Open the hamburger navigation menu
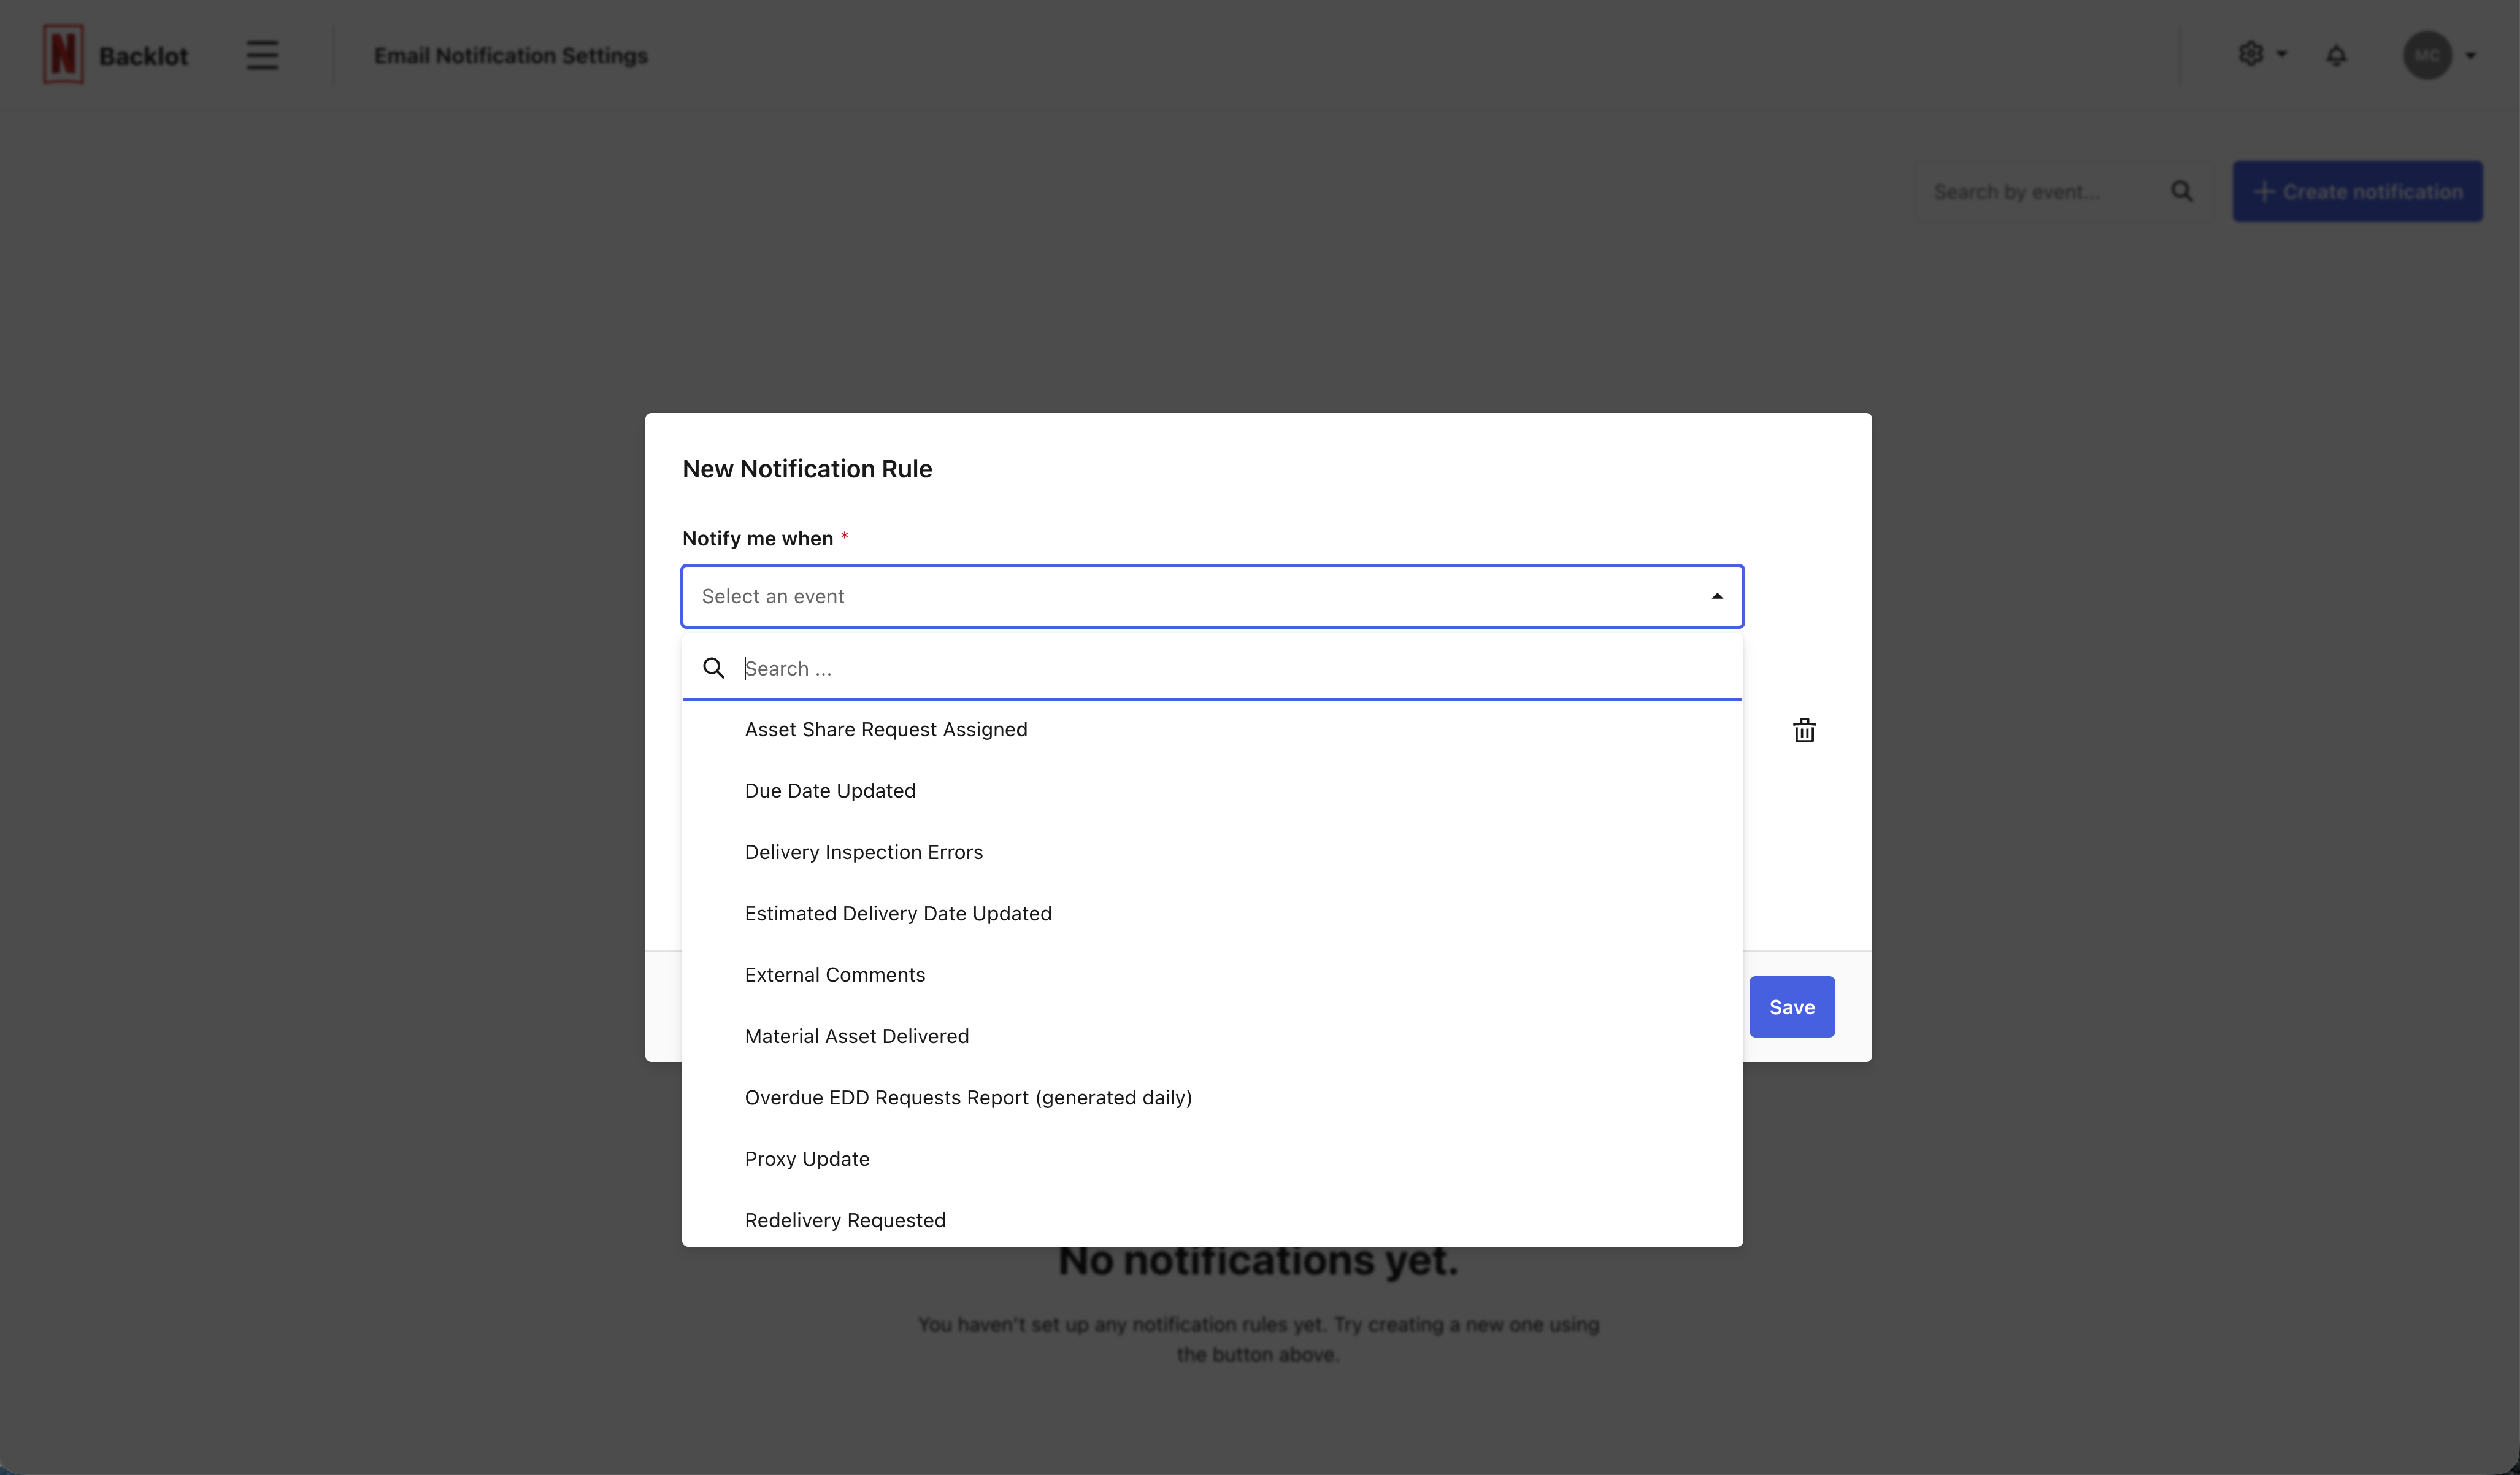2520x1475 pixels. pos(262,55)
